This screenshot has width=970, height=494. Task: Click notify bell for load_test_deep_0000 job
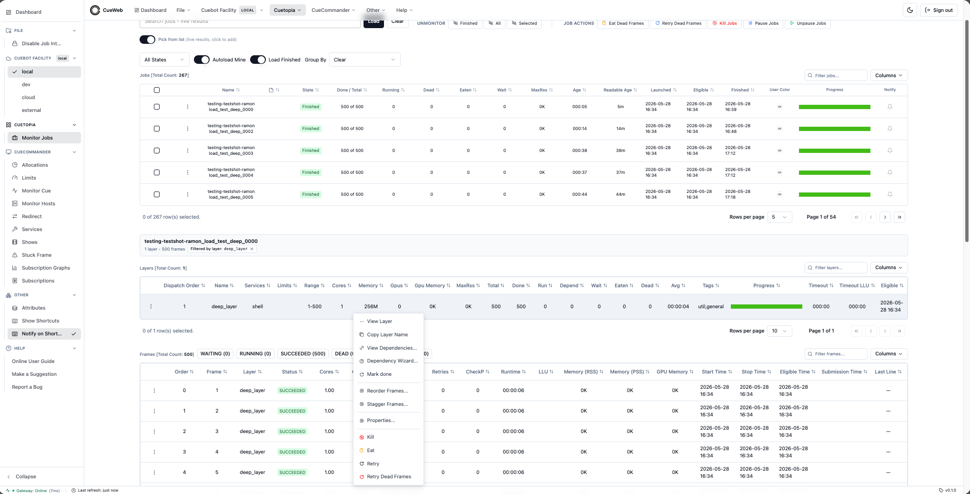[889, 107]
